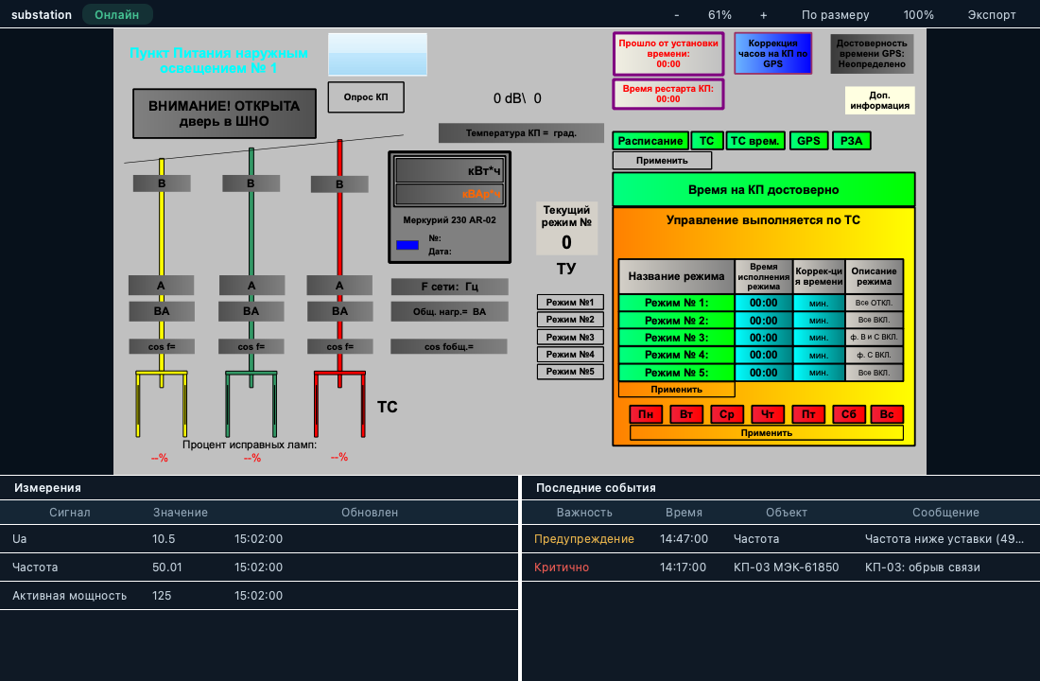1040x681 pixels.
Task: Select the green phase lamp symbol
Action: (251, 404)
